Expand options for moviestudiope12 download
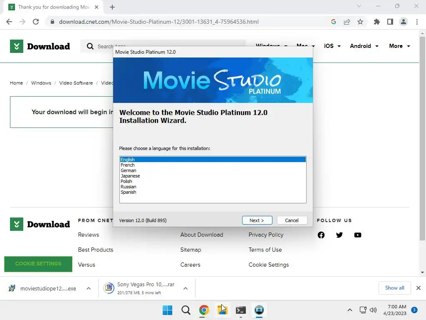The height and width of the screenshot is (320, 426). click(89, 288)
